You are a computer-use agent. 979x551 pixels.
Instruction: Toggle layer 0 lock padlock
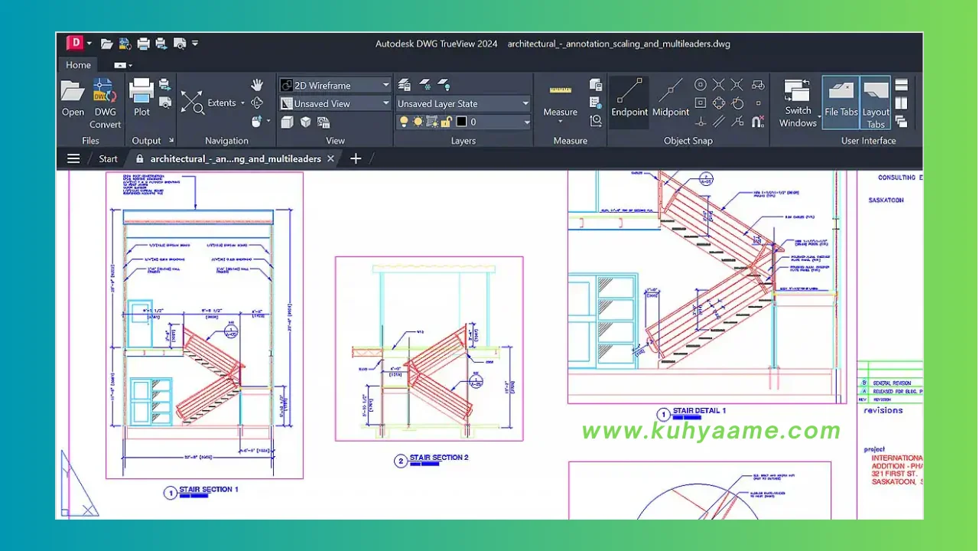446,122
